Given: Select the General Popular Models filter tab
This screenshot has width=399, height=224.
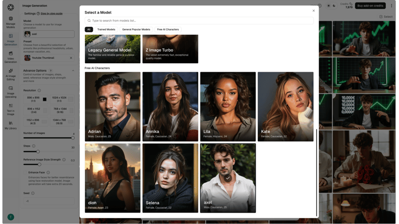Looking at the screenshot, I should [136, 29].
